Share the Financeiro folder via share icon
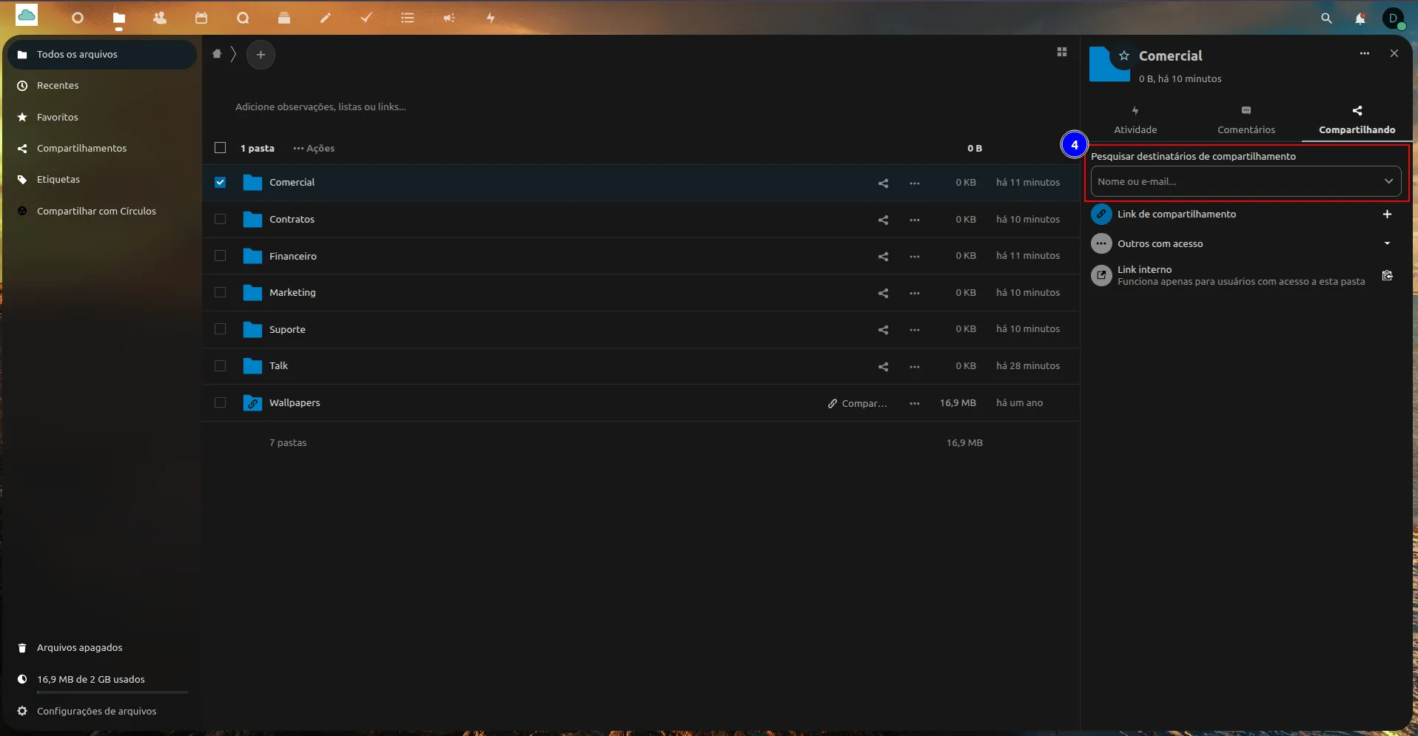Image resolution: width=1418 pixels, height=736 pixels. [x=883, y=257]
